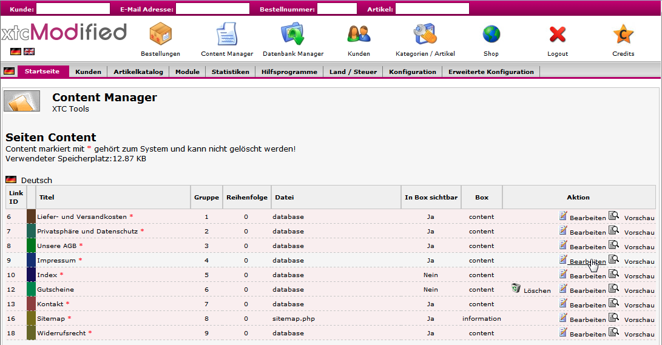Click the 'information' box cell
Screen dimensions: 662x345
point(482,318)
